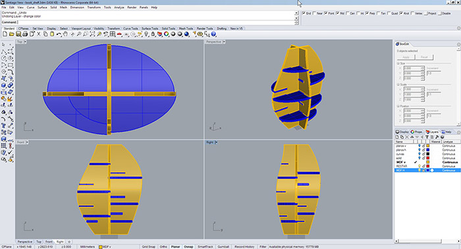Screen dimensions: 461x249
Task: Enable the Near object snap
Action: tap(314, 13)
